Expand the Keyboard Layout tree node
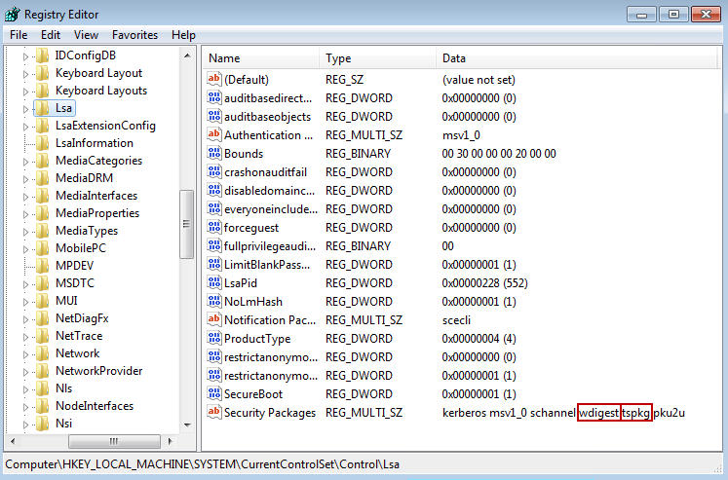Viewport: 728px width, 480px height. 26,73
